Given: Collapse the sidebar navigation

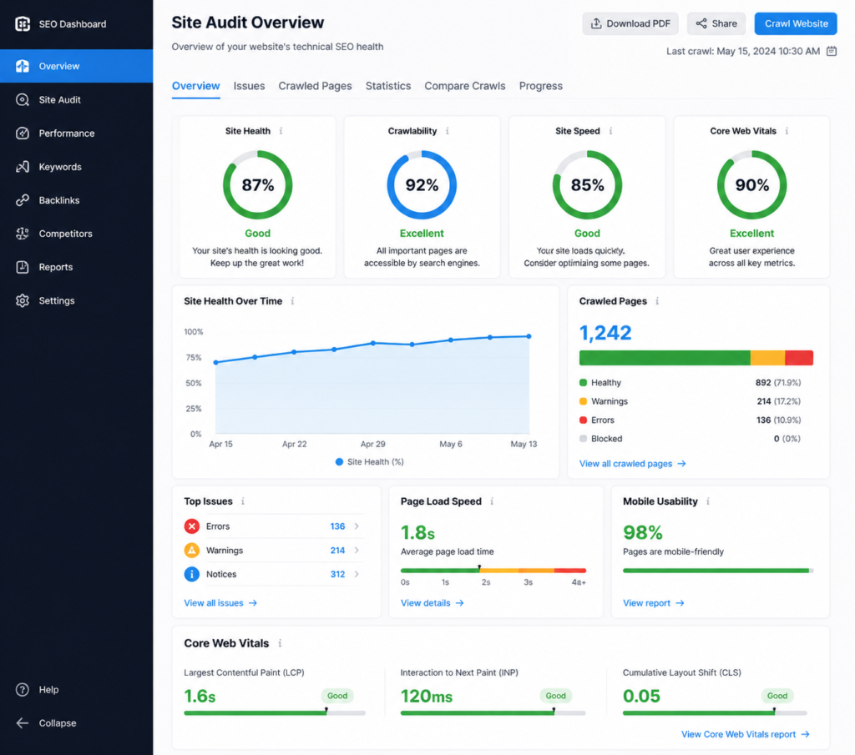Looking at the screenshot, I should (x=21, y=723).
